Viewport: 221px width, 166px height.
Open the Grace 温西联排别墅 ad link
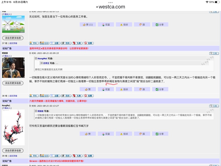pos(57,161)
